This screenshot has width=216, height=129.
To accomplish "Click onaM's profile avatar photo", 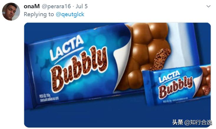I will (11, 11).
